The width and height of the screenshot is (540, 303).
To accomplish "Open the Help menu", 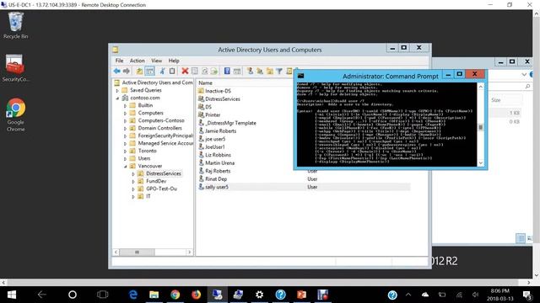I will (x=174, y=61).
